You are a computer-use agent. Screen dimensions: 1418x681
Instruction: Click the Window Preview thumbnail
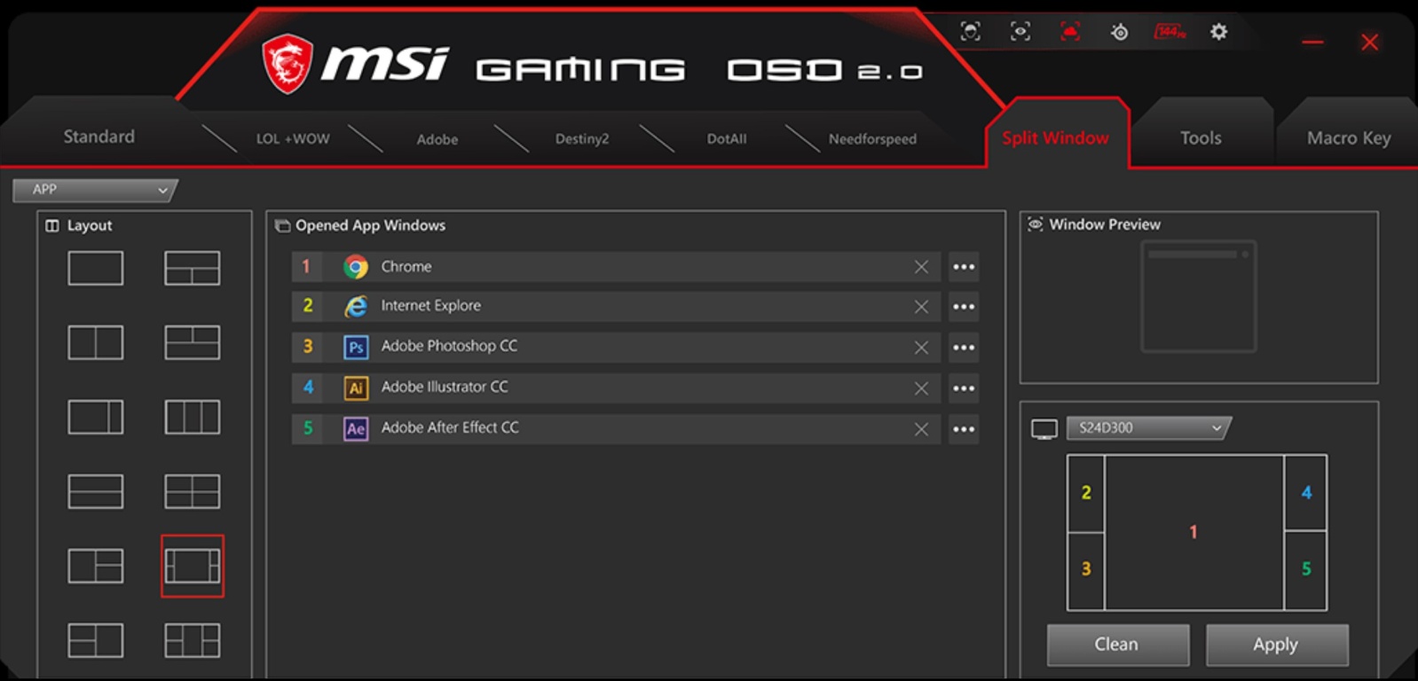[1199, 296]
